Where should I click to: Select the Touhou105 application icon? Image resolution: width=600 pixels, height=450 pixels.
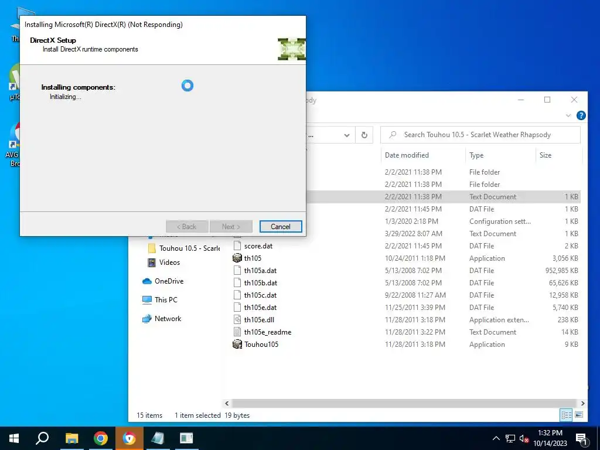[x=237, y=344]
